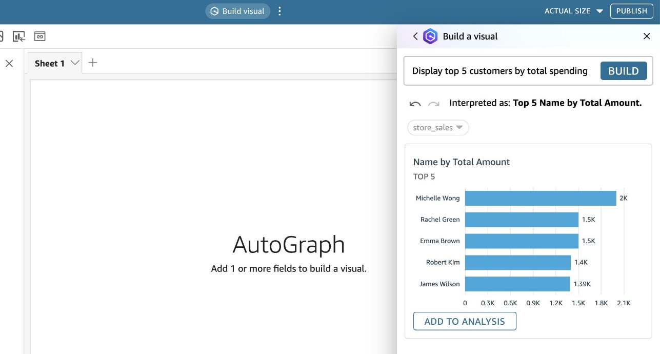The height and width of the screenshot is (354, 660).
Task: Click the Q hexagon logo in panel header
Action: [x=430, y=36]
